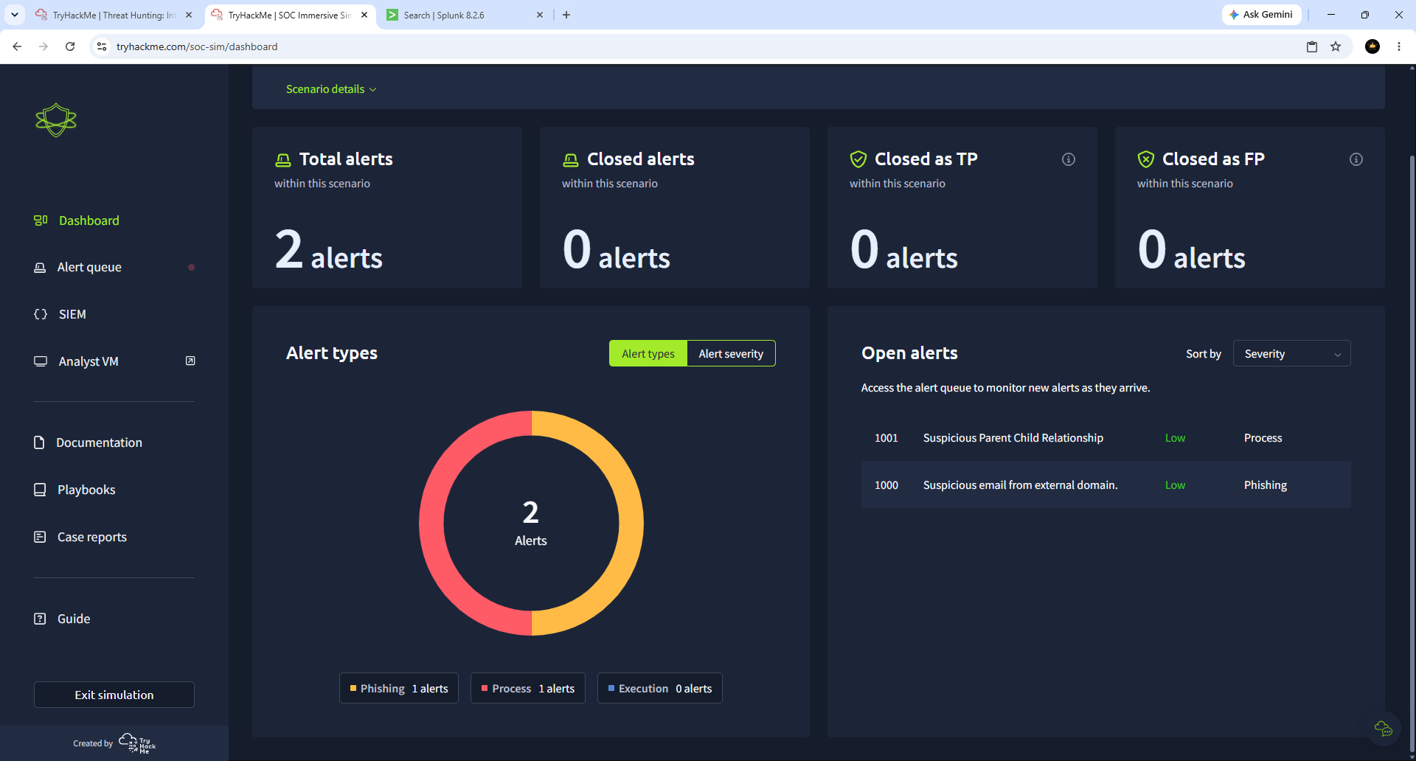Screen dimensions: 1416x761
Task: Open the tab search dropdown arrow
Action: (x=15, y=15)
